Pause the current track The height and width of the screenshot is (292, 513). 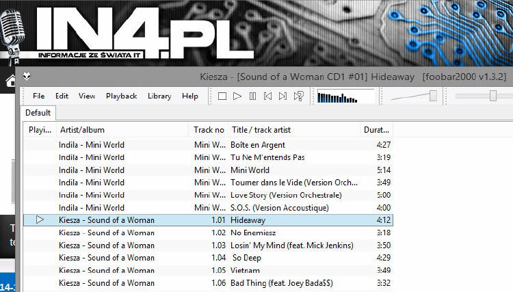252,96
